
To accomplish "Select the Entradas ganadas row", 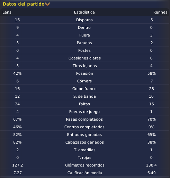I will pos(85,135).
